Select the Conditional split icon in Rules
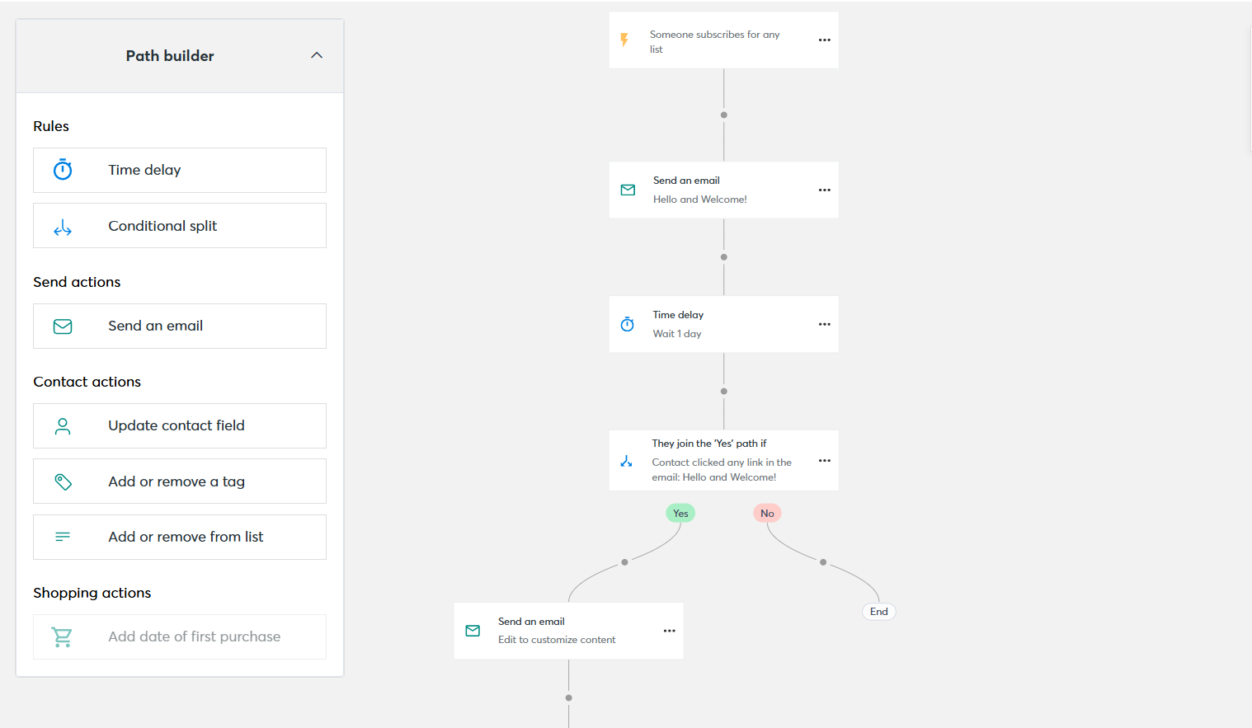The width and height of the screenshot is (1252, 728). pos(62,225)
